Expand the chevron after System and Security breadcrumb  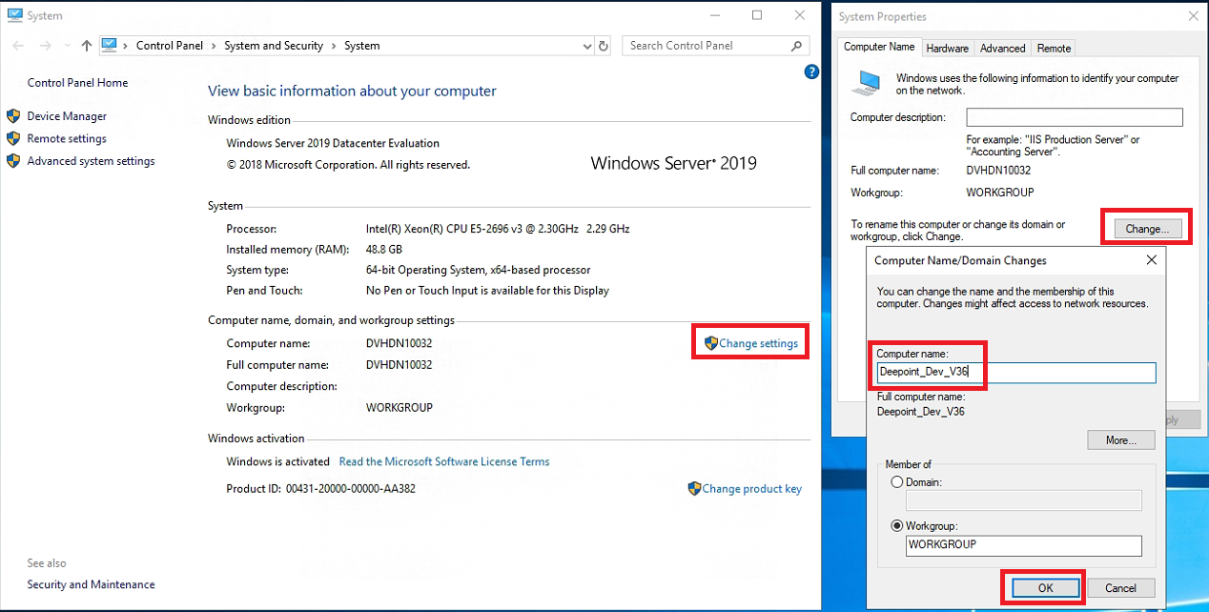(x=334, y=46)
